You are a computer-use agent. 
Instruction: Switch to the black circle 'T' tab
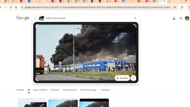point(93,1)
